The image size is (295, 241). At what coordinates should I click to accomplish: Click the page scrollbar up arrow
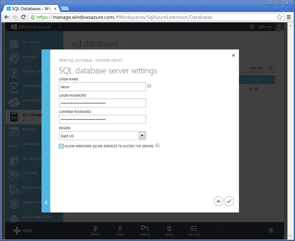290,25
